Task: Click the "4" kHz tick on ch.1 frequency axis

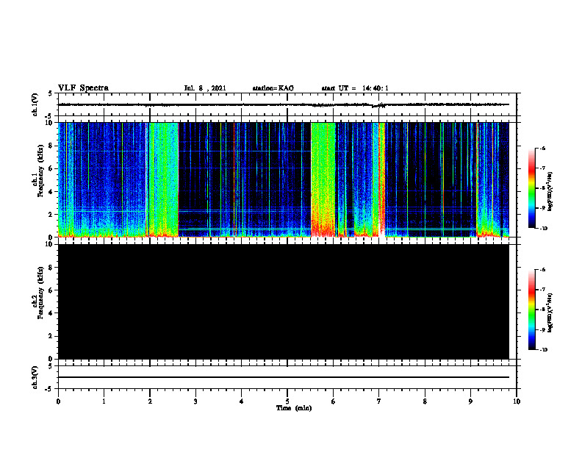Action: [x=51, y=192]
